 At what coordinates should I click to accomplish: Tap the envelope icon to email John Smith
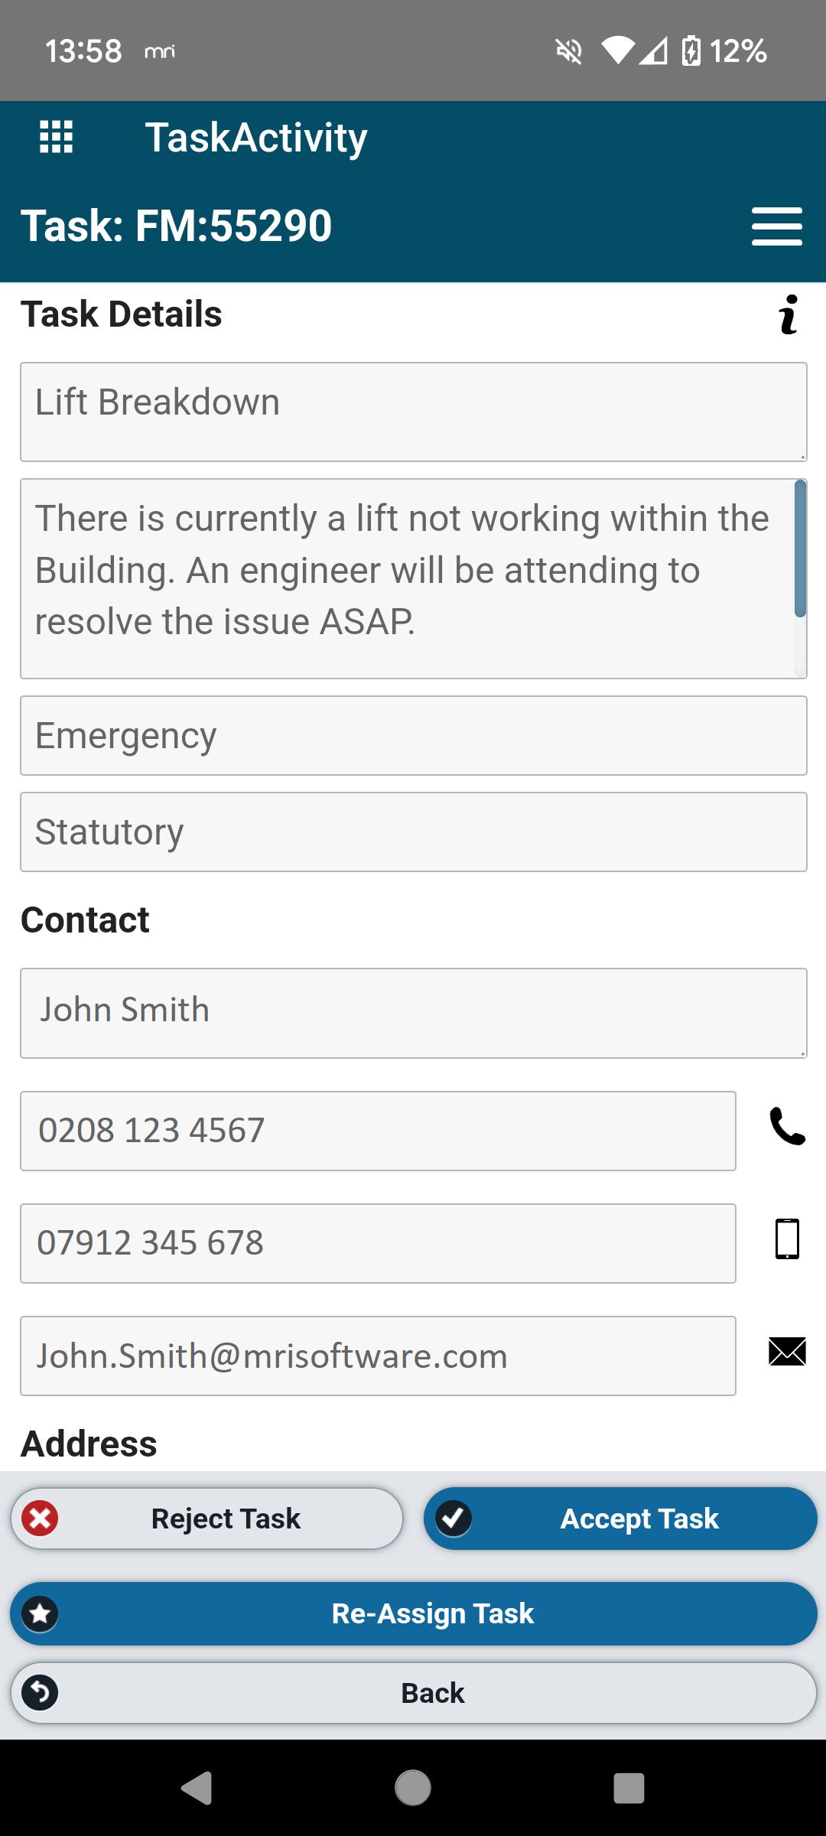pos(787,1352)
